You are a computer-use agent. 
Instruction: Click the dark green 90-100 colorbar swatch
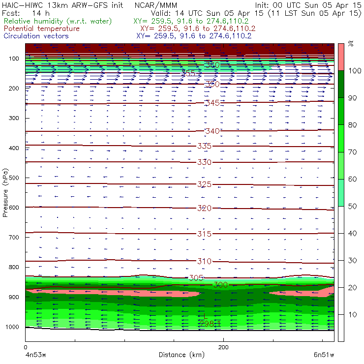pos(341,84)
